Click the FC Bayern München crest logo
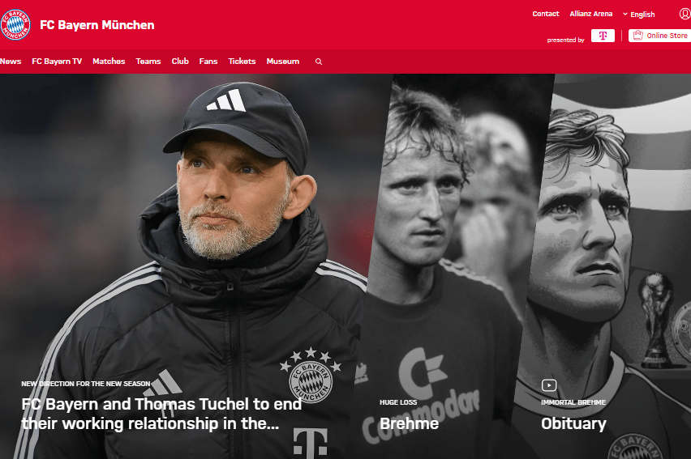The image size is (691, 459). click(x=15, y=24)
